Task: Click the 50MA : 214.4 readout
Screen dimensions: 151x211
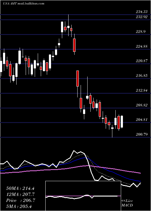Action: pyautogui.click(x=20, y=188)
